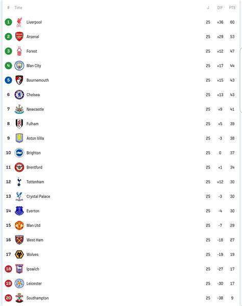The image size is (242, 306).
Task: Click the Everton blue crest
Action: [19, 211]
